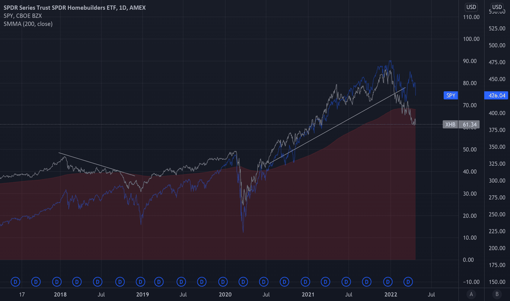Image resolution: width=510 pixels, height=301 pixels.
Task: Click the 500.00 SPY scale label
Action: (497, 45)
